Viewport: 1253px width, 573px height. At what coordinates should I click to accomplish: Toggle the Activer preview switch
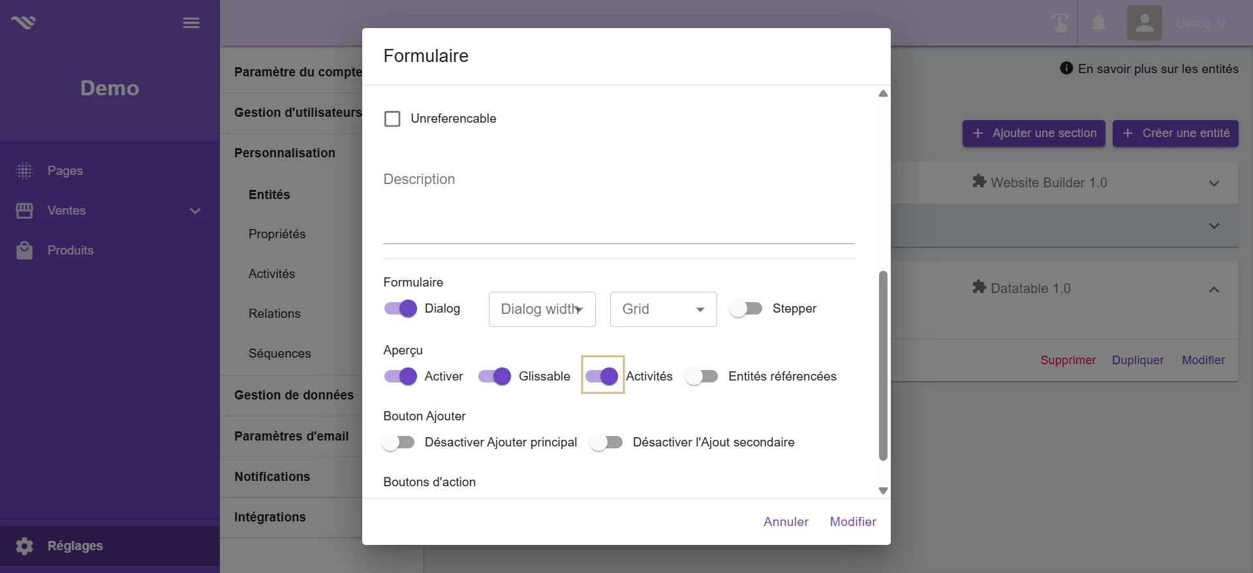point(401,377)
